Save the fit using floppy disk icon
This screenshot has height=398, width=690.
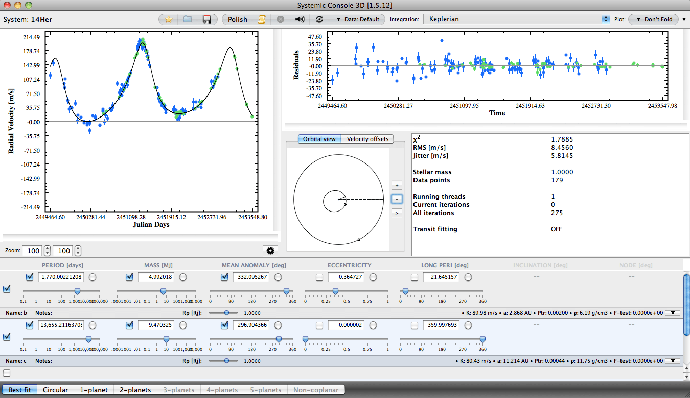[207, 19]
